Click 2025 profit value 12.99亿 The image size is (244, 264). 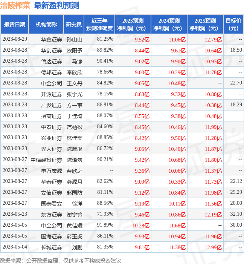213,247
